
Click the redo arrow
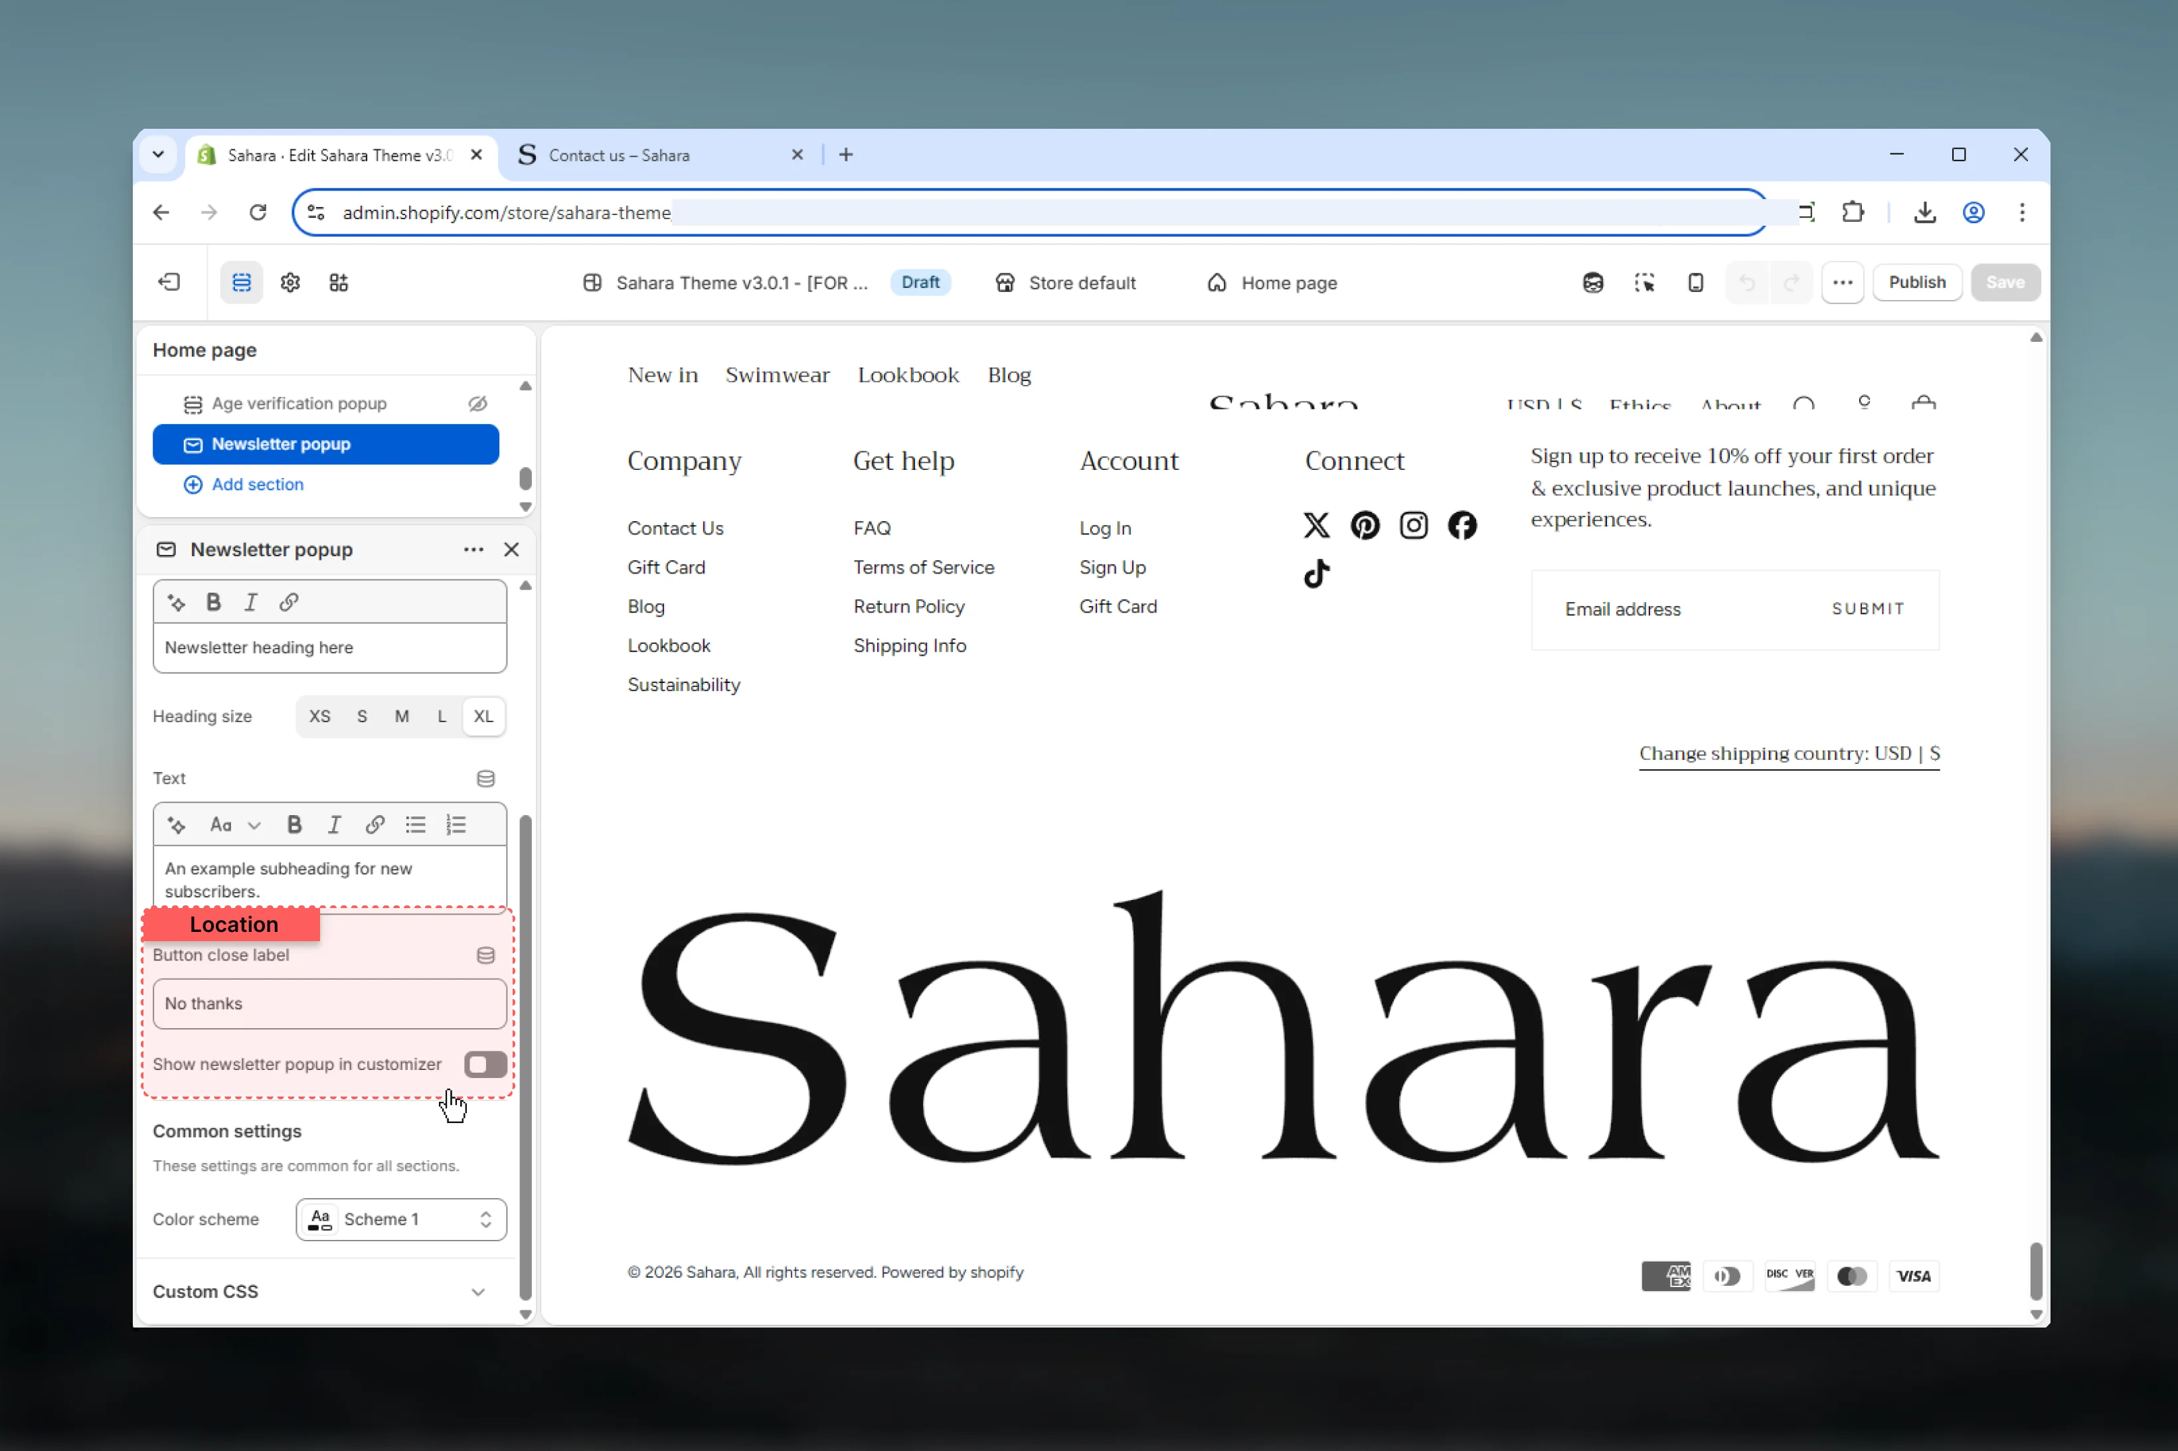pos(1790,282)
